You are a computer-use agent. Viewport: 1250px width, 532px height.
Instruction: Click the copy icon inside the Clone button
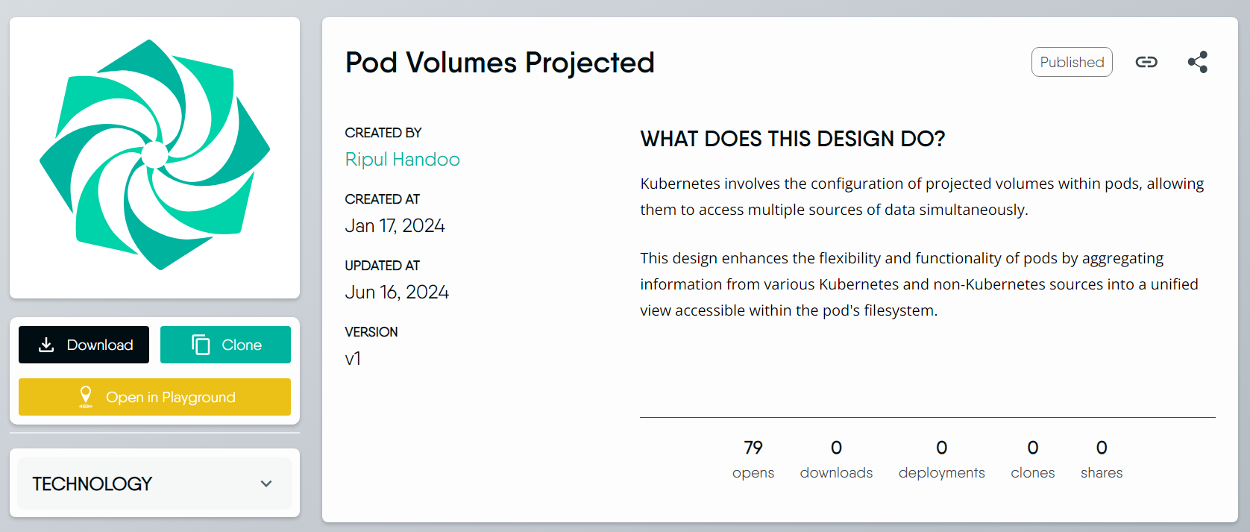200,344
